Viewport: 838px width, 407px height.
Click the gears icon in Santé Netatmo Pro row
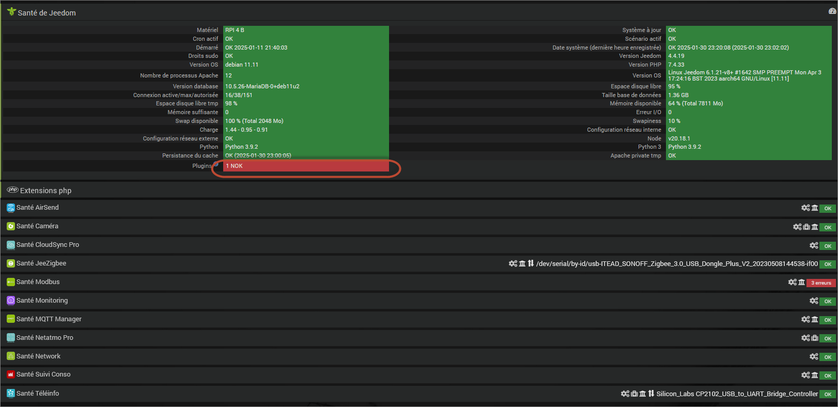[x=805, y=338]
